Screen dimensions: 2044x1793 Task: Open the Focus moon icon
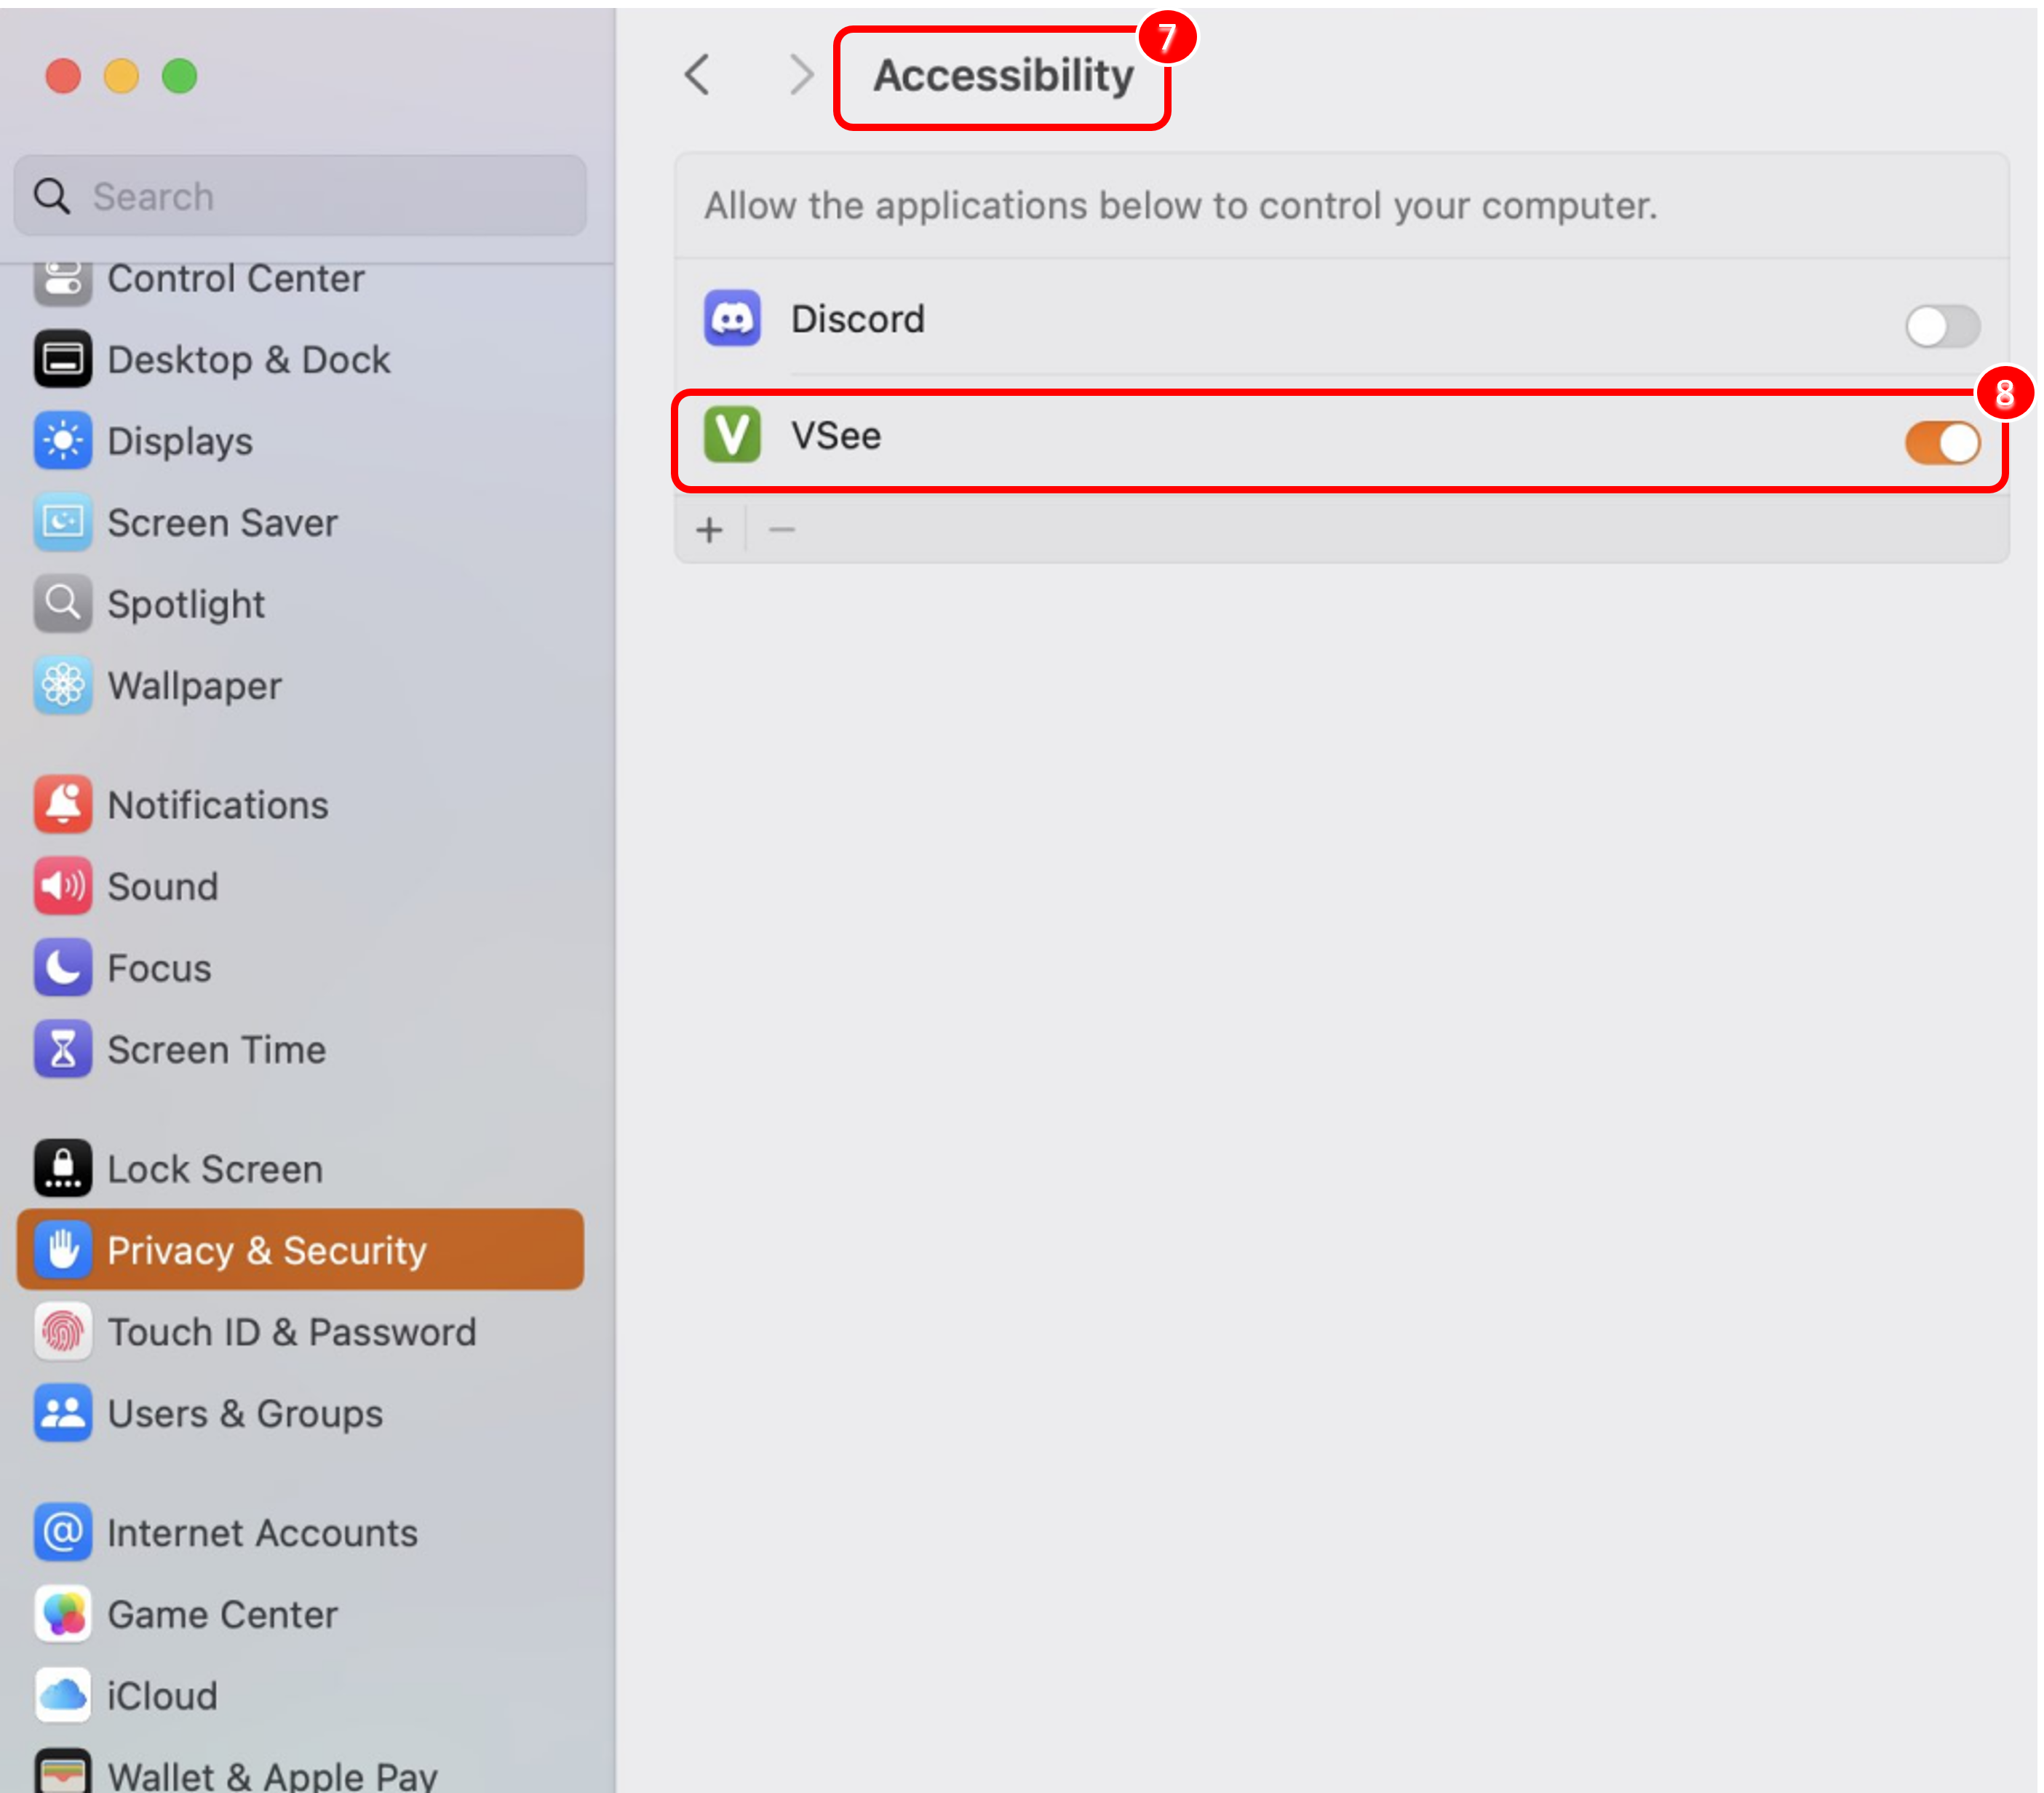point(63,968)
